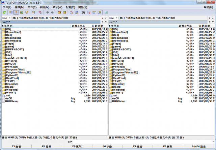Click right panel root backslash button

click(x=209, y=18)
